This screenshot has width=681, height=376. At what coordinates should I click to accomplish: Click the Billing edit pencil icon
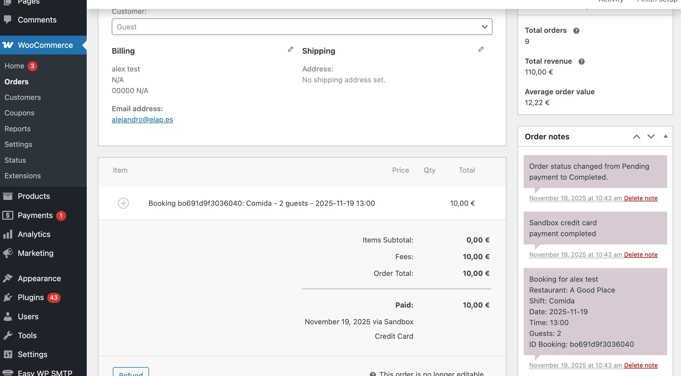tap(290, 50)
